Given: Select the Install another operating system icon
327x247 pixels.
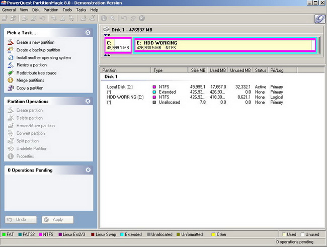Looking at the screenshot, I should (x=11, y=57).
